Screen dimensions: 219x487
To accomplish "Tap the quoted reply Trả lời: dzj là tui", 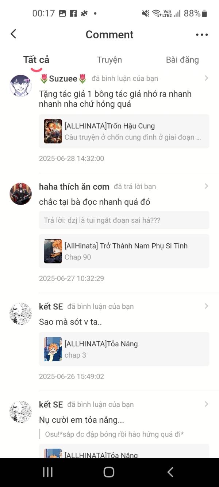I will coord(124,220).
